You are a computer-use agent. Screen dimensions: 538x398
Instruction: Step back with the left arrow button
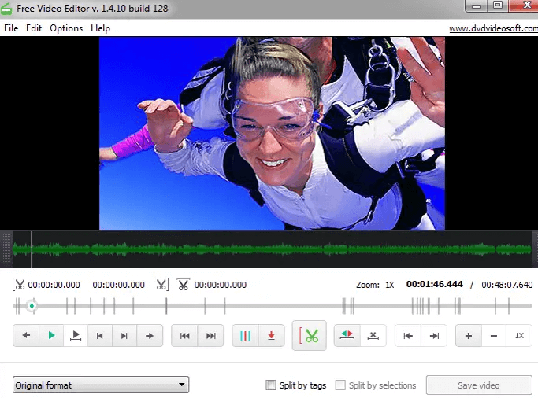click(26, 335)
